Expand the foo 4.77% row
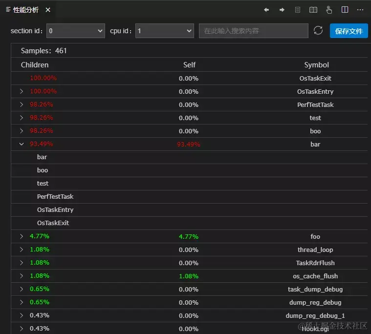 pos(22,236)
